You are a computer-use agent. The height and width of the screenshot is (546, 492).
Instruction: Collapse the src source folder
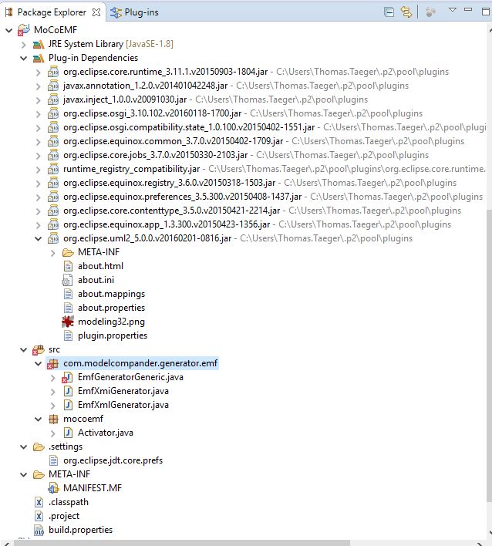pyautogui.click(x=24, y=350)
